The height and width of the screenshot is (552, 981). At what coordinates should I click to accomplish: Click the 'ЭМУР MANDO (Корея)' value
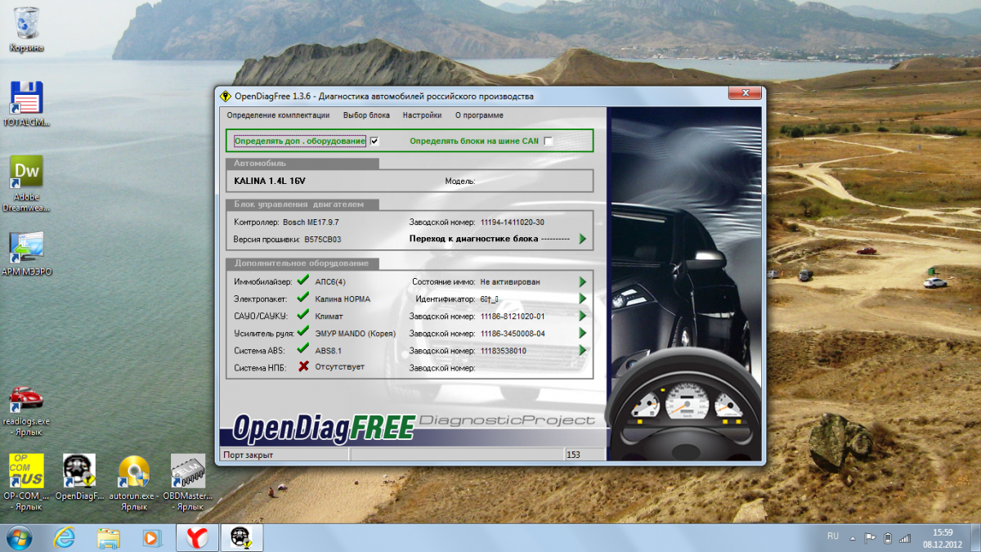[x=355, y=333]
